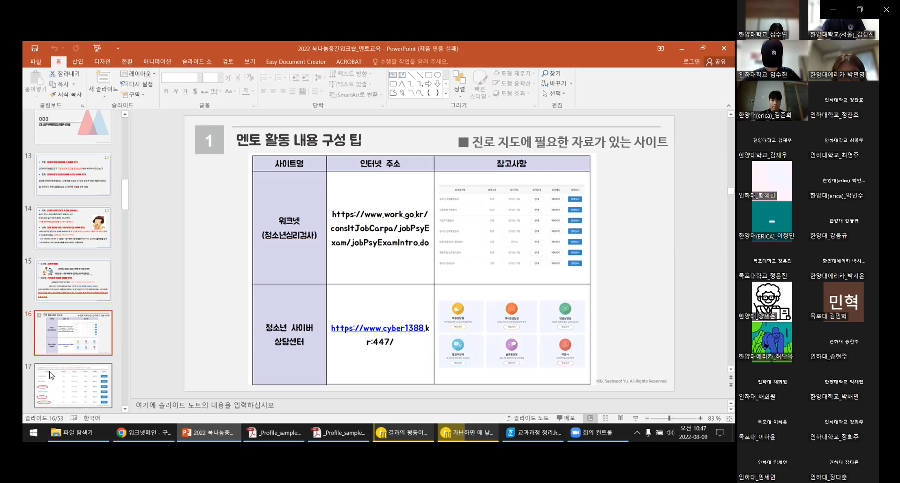The width and height of the screenshot is (900, 483).
Task: Switch to Slide Sorter view icon
Action: tap(605, 418)
